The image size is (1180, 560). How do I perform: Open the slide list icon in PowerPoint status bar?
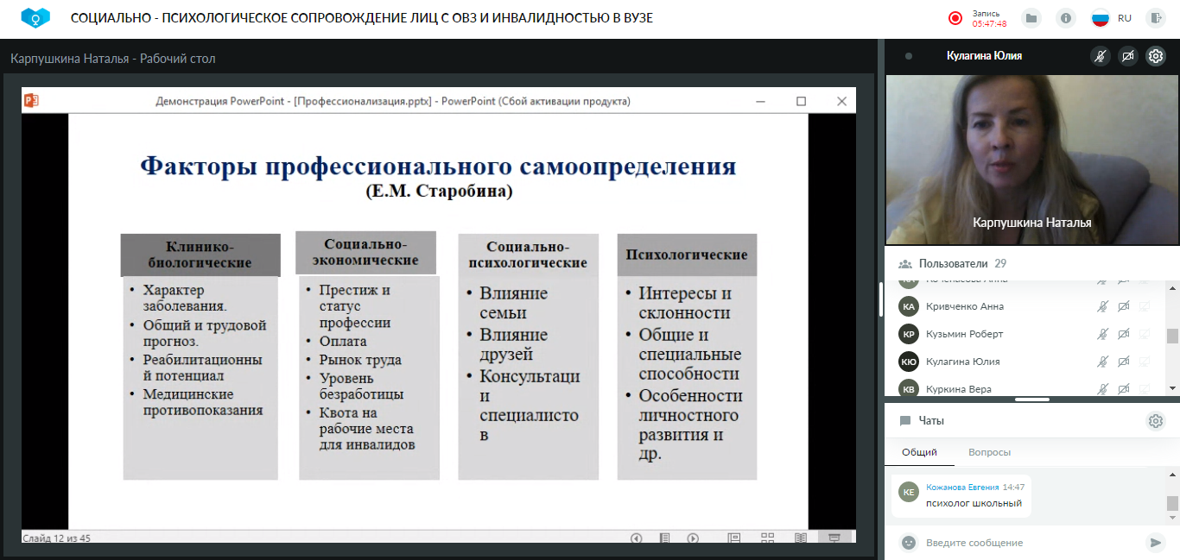coord(664,538)
